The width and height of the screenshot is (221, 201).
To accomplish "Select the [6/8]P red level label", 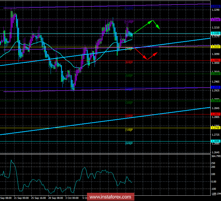I will [129, 62].
